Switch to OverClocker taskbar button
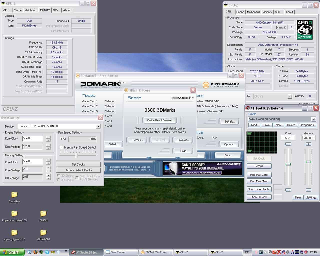 click(x=120, y=252)
